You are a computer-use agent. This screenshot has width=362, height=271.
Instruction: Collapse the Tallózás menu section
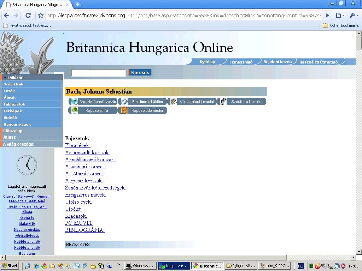[x=31, y=77]
